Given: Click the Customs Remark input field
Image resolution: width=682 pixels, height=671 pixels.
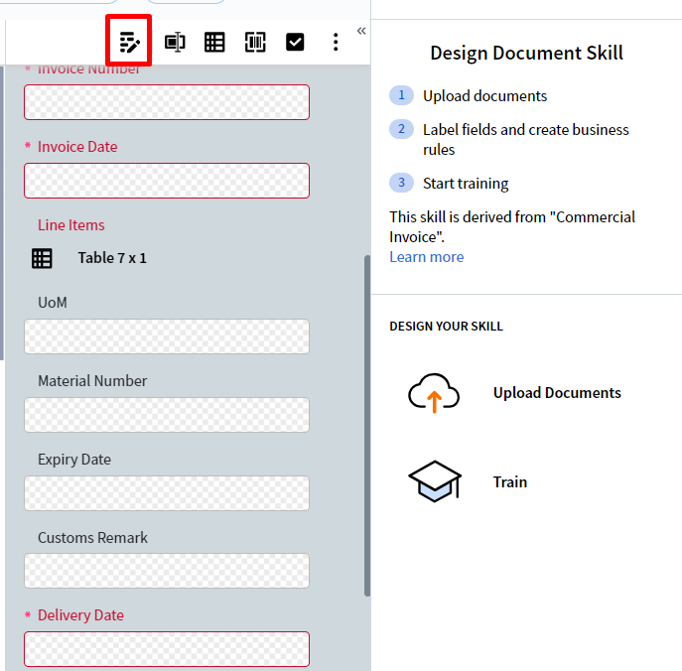Looking at the screenshot, I should point(167,571).
